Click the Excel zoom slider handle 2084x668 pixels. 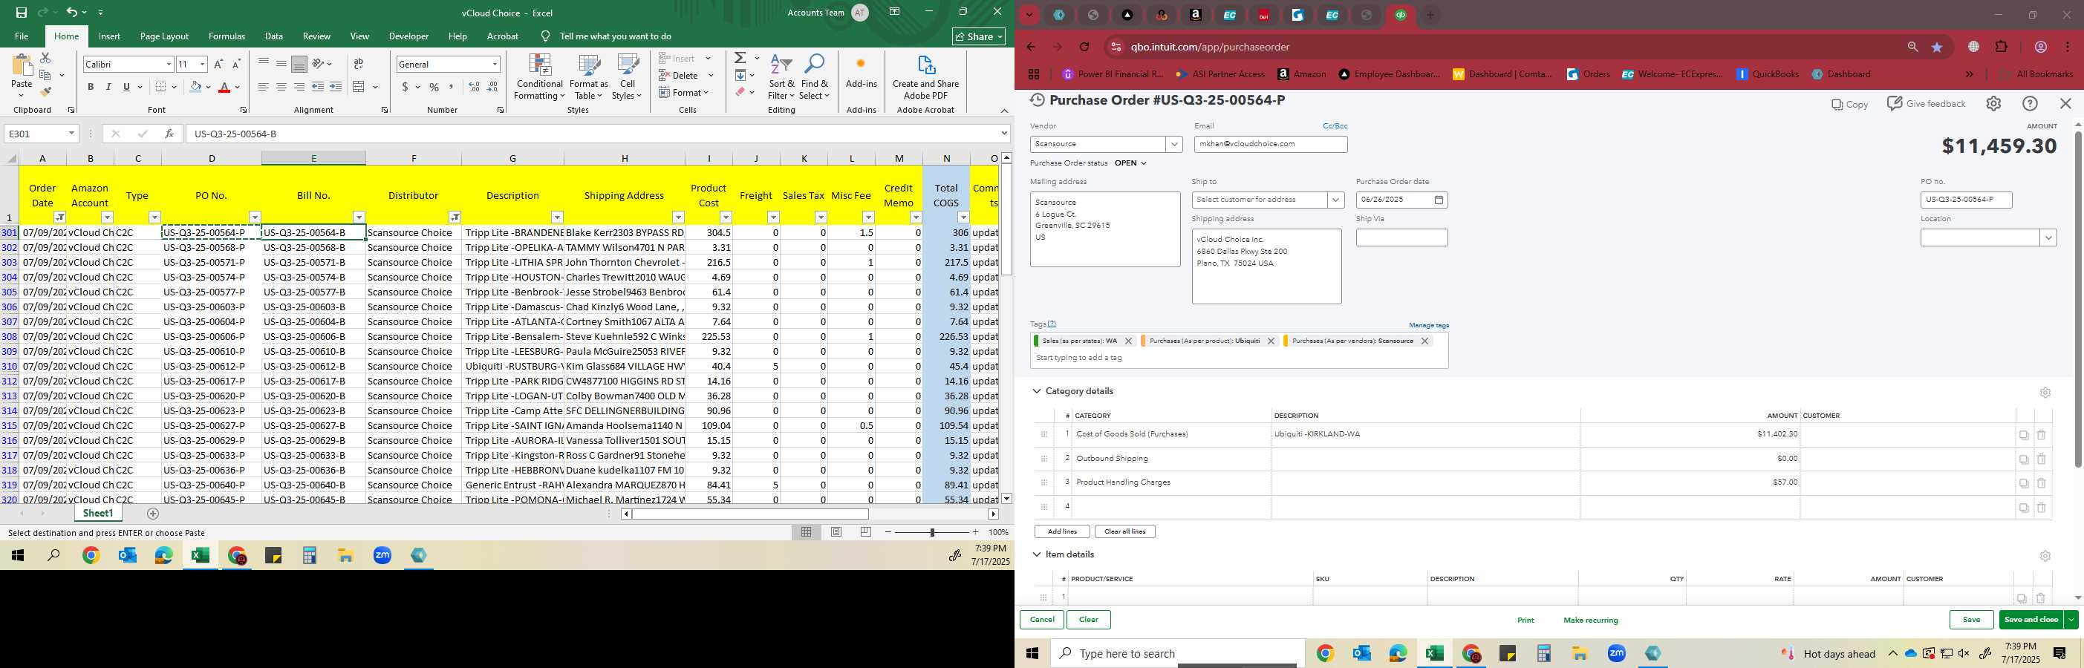point(932,532)
